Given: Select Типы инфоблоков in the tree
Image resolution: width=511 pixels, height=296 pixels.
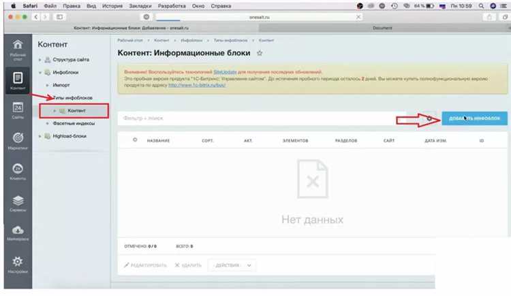Looking at the screenshot, I should 73,98.
